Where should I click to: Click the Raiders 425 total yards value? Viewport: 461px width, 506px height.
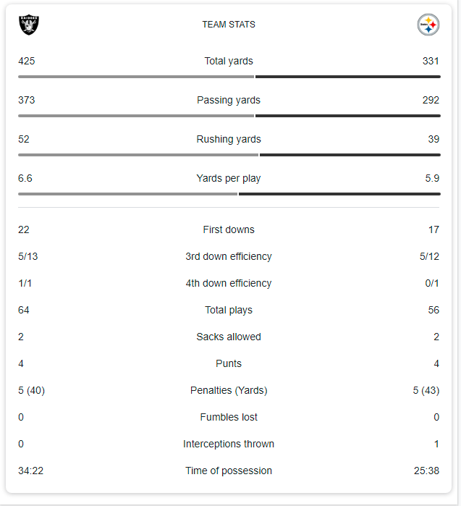click(27, 62)
